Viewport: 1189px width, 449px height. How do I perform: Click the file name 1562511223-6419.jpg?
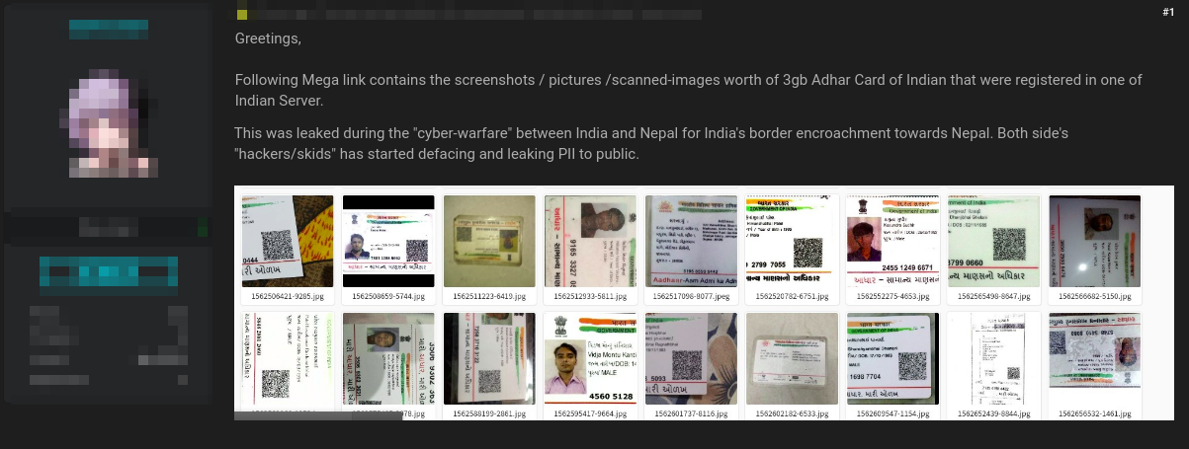(489, 296)
